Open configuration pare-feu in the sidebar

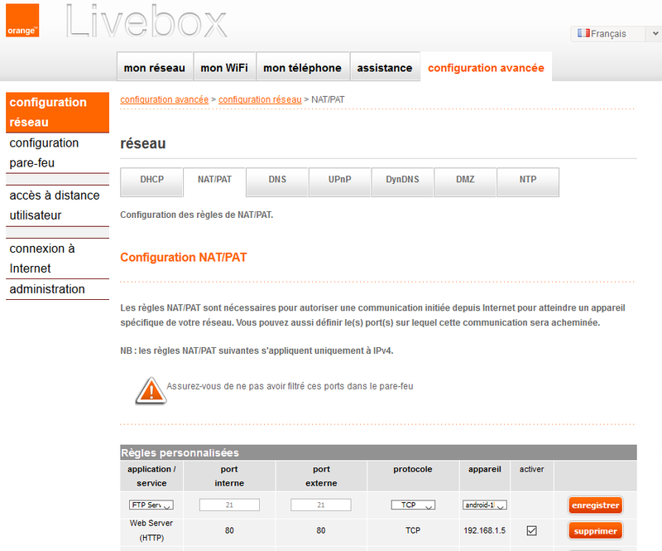click(57, 152)
